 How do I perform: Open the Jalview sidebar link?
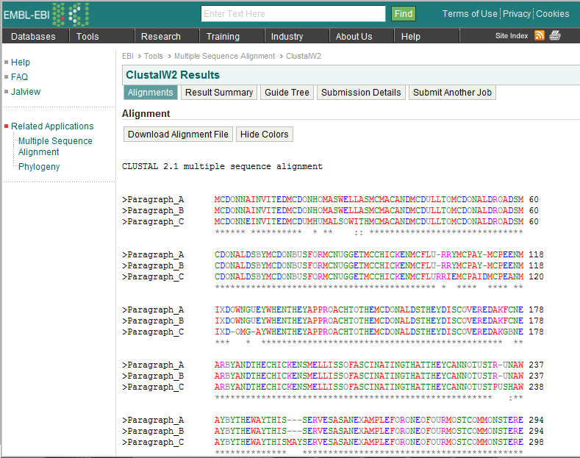(x=26, y=92)
